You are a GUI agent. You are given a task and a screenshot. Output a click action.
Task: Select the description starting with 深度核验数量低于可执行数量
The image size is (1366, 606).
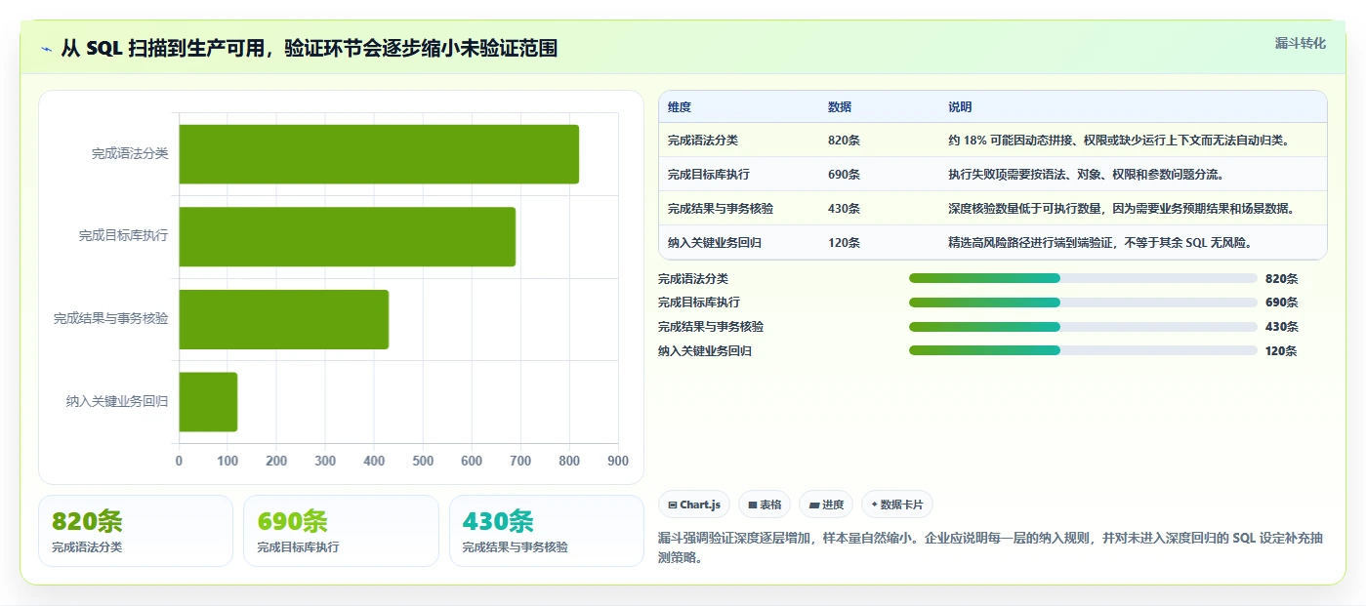1122,209
